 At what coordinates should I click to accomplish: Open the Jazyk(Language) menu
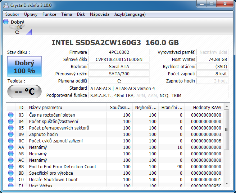(x=130, y=14)
